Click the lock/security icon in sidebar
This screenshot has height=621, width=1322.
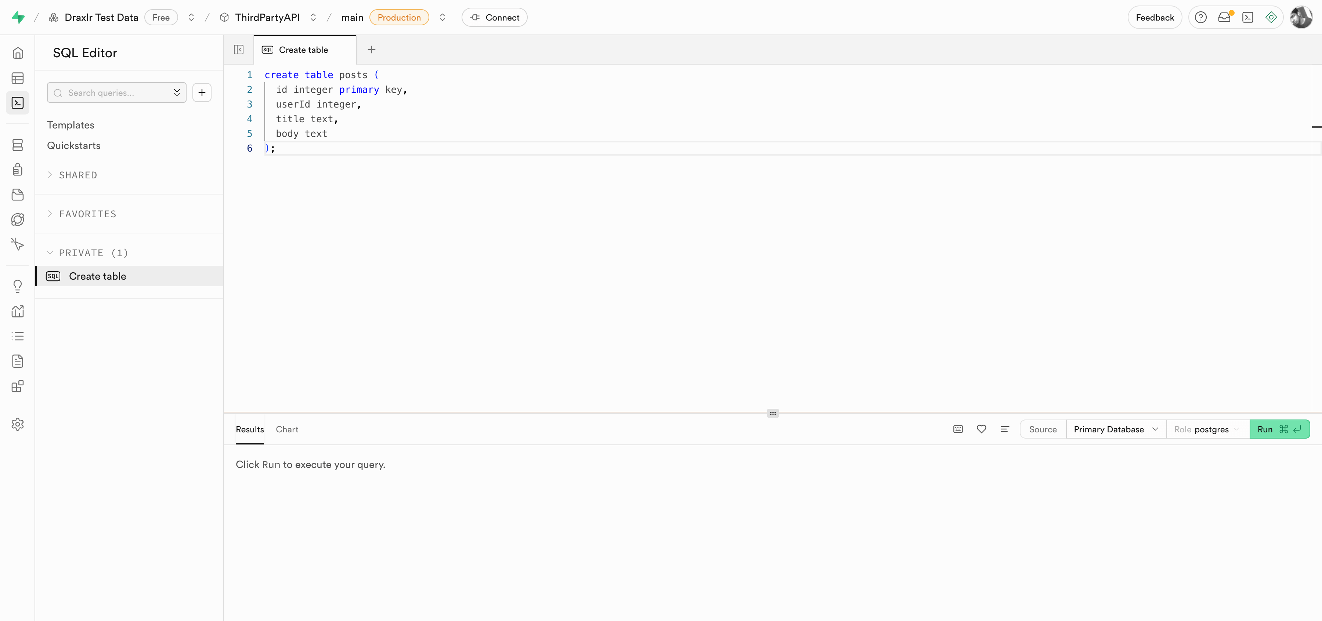click(x=18, y=169)
